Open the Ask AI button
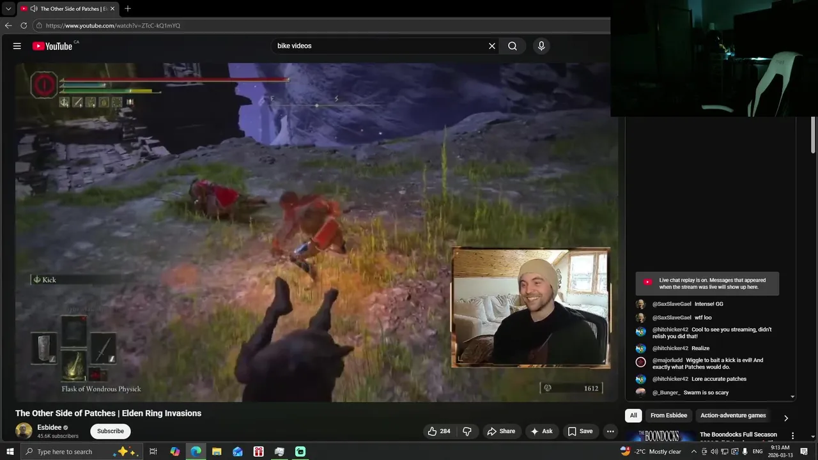This screenshot has width=818, height=460. (541, 431)
